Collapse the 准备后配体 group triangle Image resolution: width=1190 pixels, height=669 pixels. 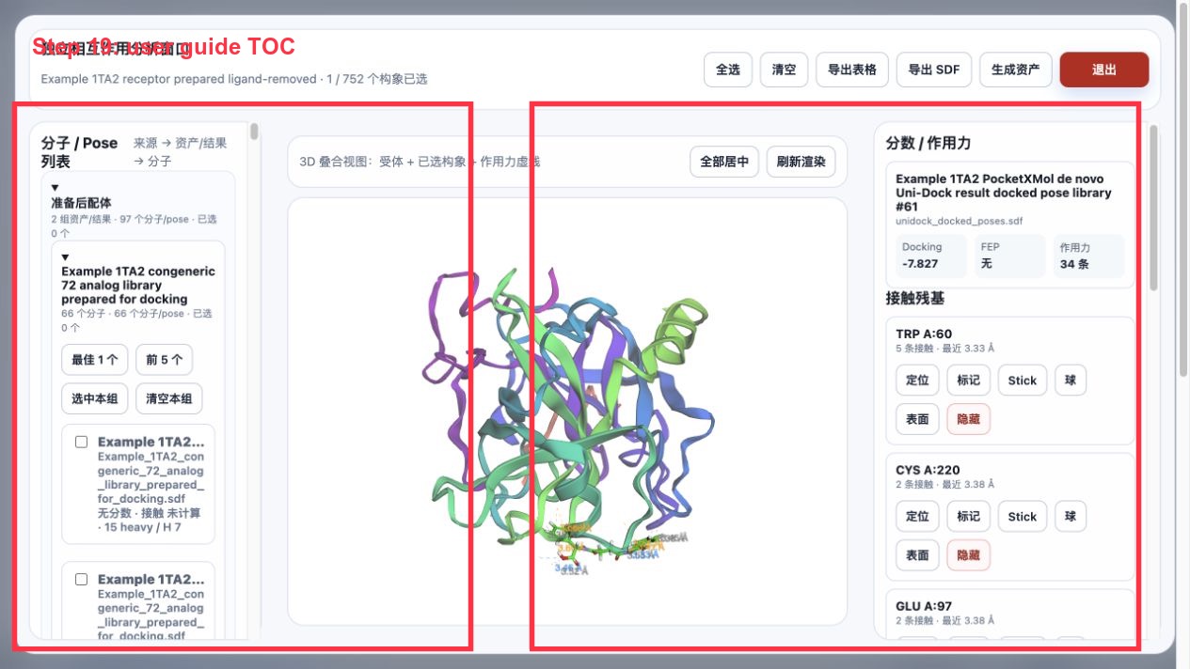[x=56, y=187]
